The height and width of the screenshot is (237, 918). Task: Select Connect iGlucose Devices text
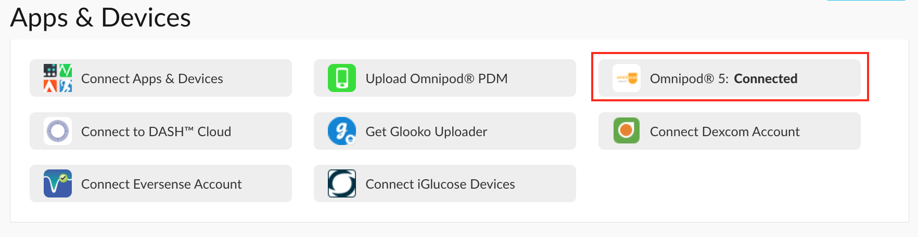[x=440, y=184]
